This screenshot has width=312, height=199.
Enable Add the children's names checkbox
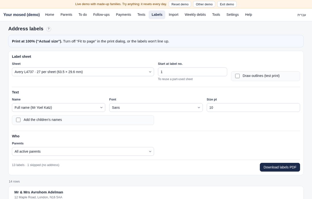[x=18, y=120]
